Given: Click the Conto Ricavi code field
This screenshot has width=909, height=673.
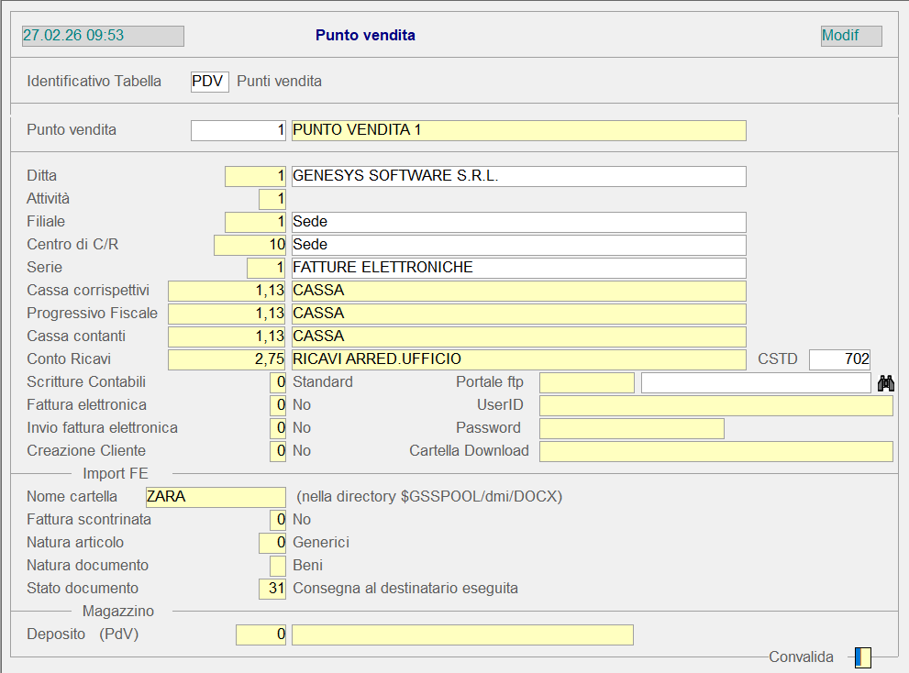Looking at the screenshot, I should click(x=227, y=359).
